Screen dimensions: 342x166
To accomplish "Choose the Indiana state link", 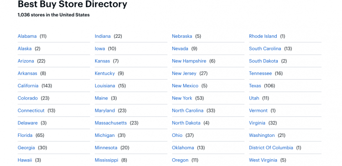I will point(103,36).
